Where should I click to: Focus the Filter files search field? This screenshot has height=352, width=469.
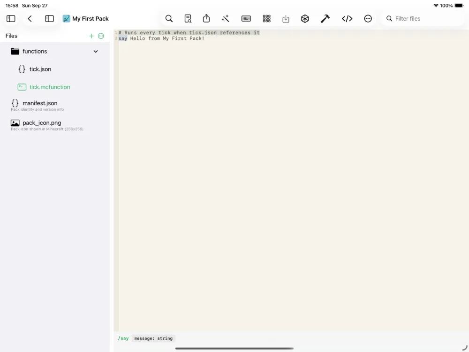(x=424, y=19)
